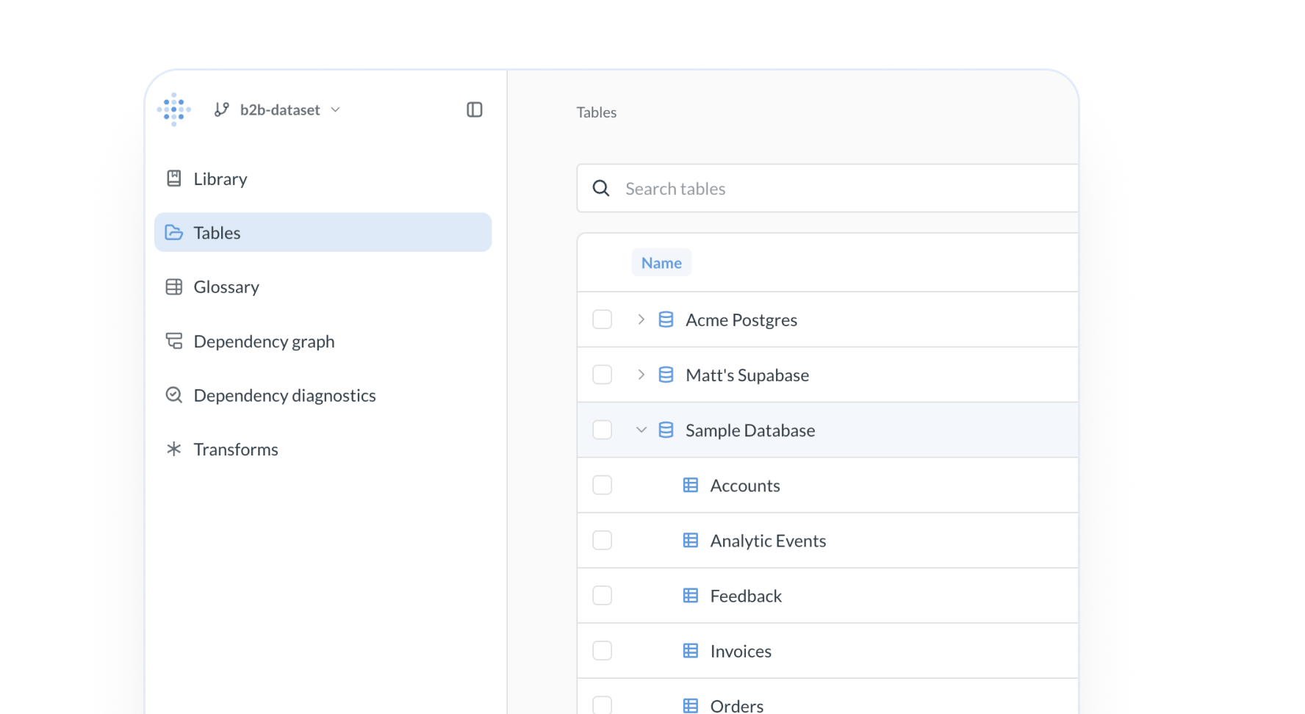1305x714 pixels.
Task: Check the Analytic Events checkbox
Action: pyautogui.click(x=602, y=540)
